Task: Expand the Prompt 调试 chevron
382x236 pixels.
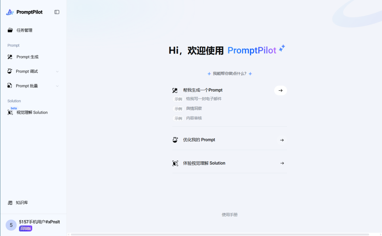Action: (57, 71)
